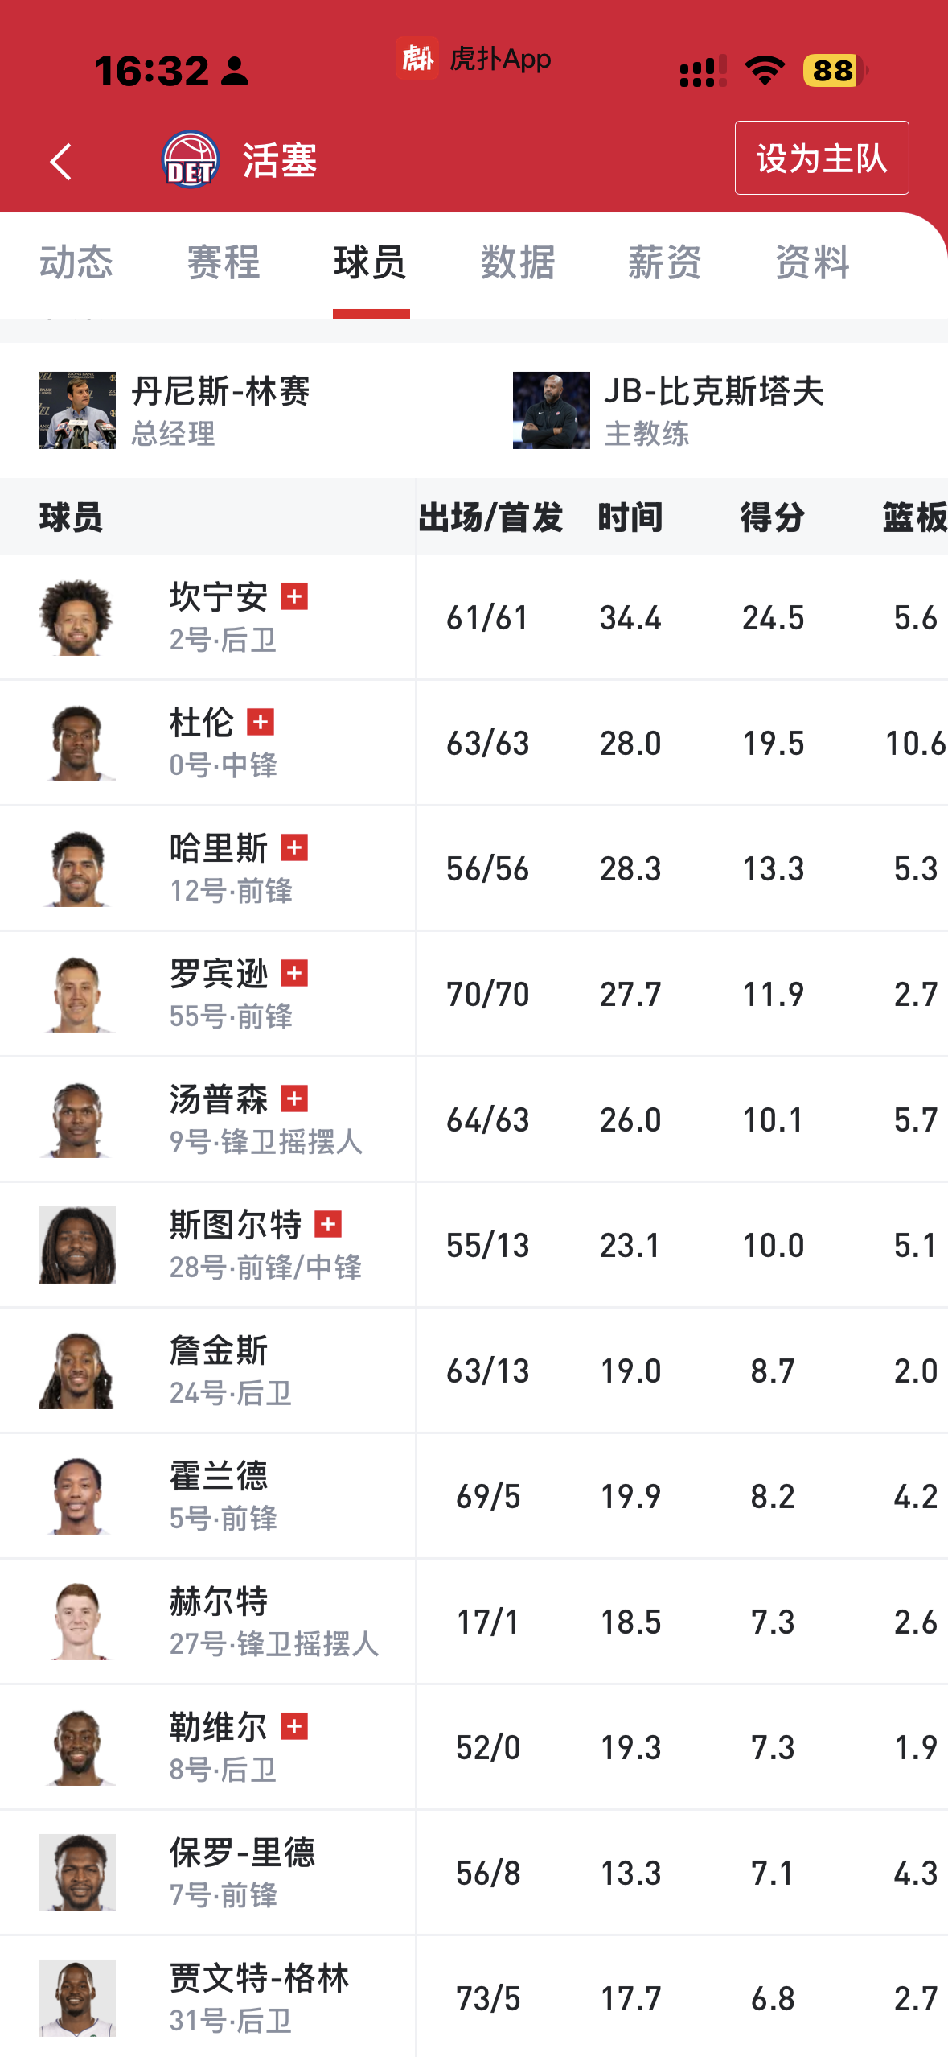This screenshot has width=948, height=2057.
Task: Tap the injury icon next to 坎宁安
Action: (x=294, y=596)
